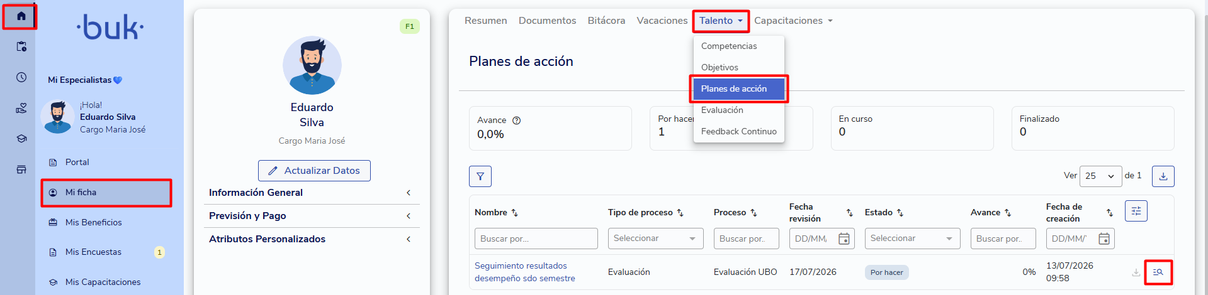The image size is (1208, 295).
Task: Click the Actualizar Datos button
Action: click(x=314, y=171)
